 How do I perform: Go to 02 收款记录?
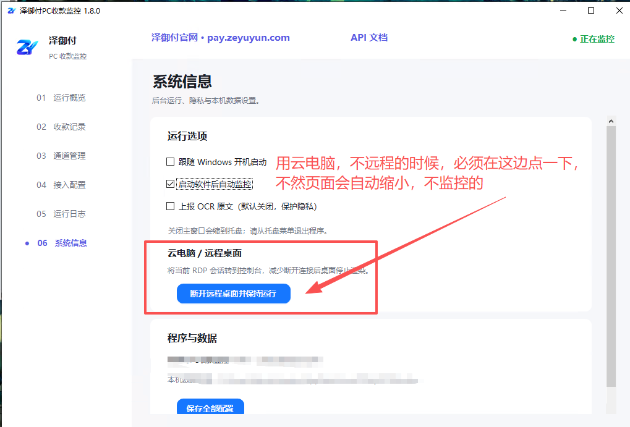click(61, 127)
